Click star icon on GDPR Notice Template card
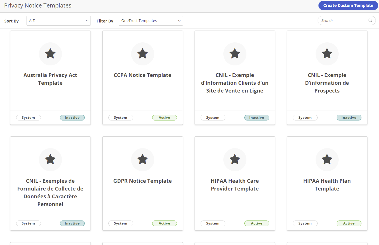 [x=143, y=159]
